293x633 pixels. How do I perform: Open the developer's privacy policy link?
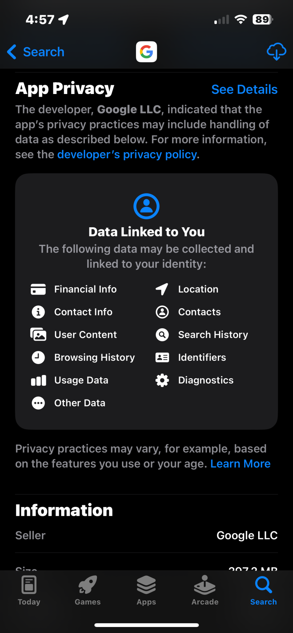point(127,155)
